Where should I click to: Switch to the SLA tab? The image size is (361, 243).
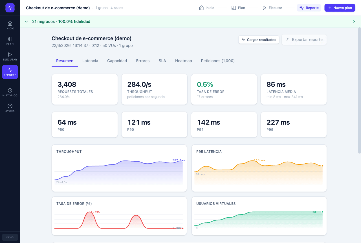[x=162, y=61]
